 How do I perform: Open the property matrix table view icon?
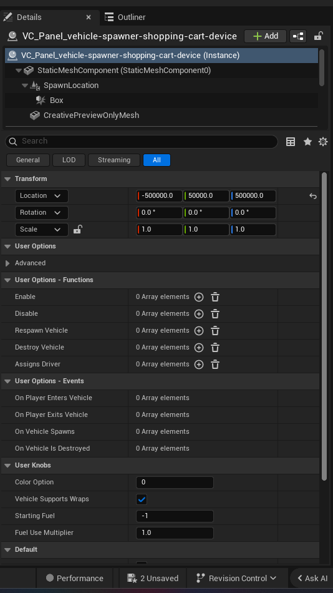[x=291, y=142]
